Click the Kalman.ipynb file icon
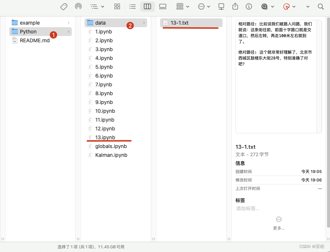The image size is (330, 252). pos(90,155)
